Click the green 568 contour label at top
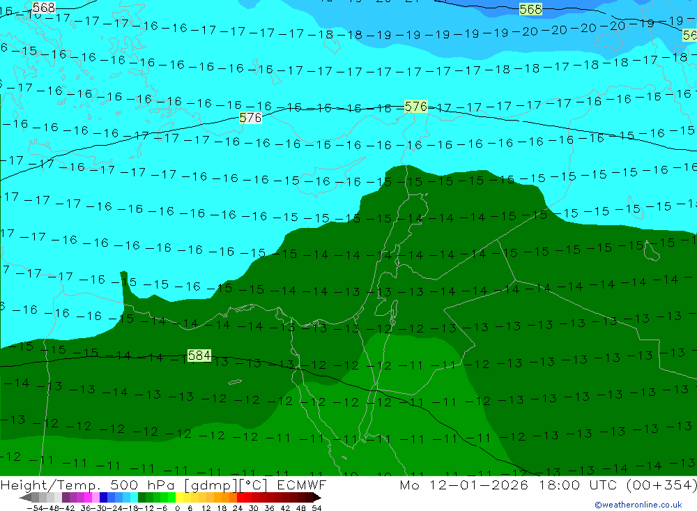This screenshot has height=511, width=697. [x=530, y=9]
